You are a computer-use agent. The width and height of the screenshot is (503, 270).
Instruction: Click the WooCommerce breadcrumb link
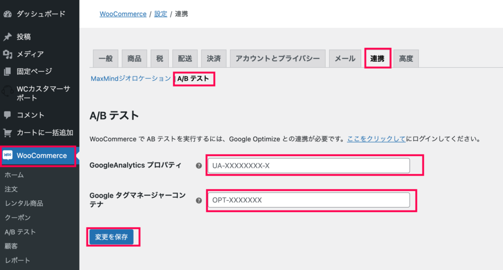tap(123, 14)
